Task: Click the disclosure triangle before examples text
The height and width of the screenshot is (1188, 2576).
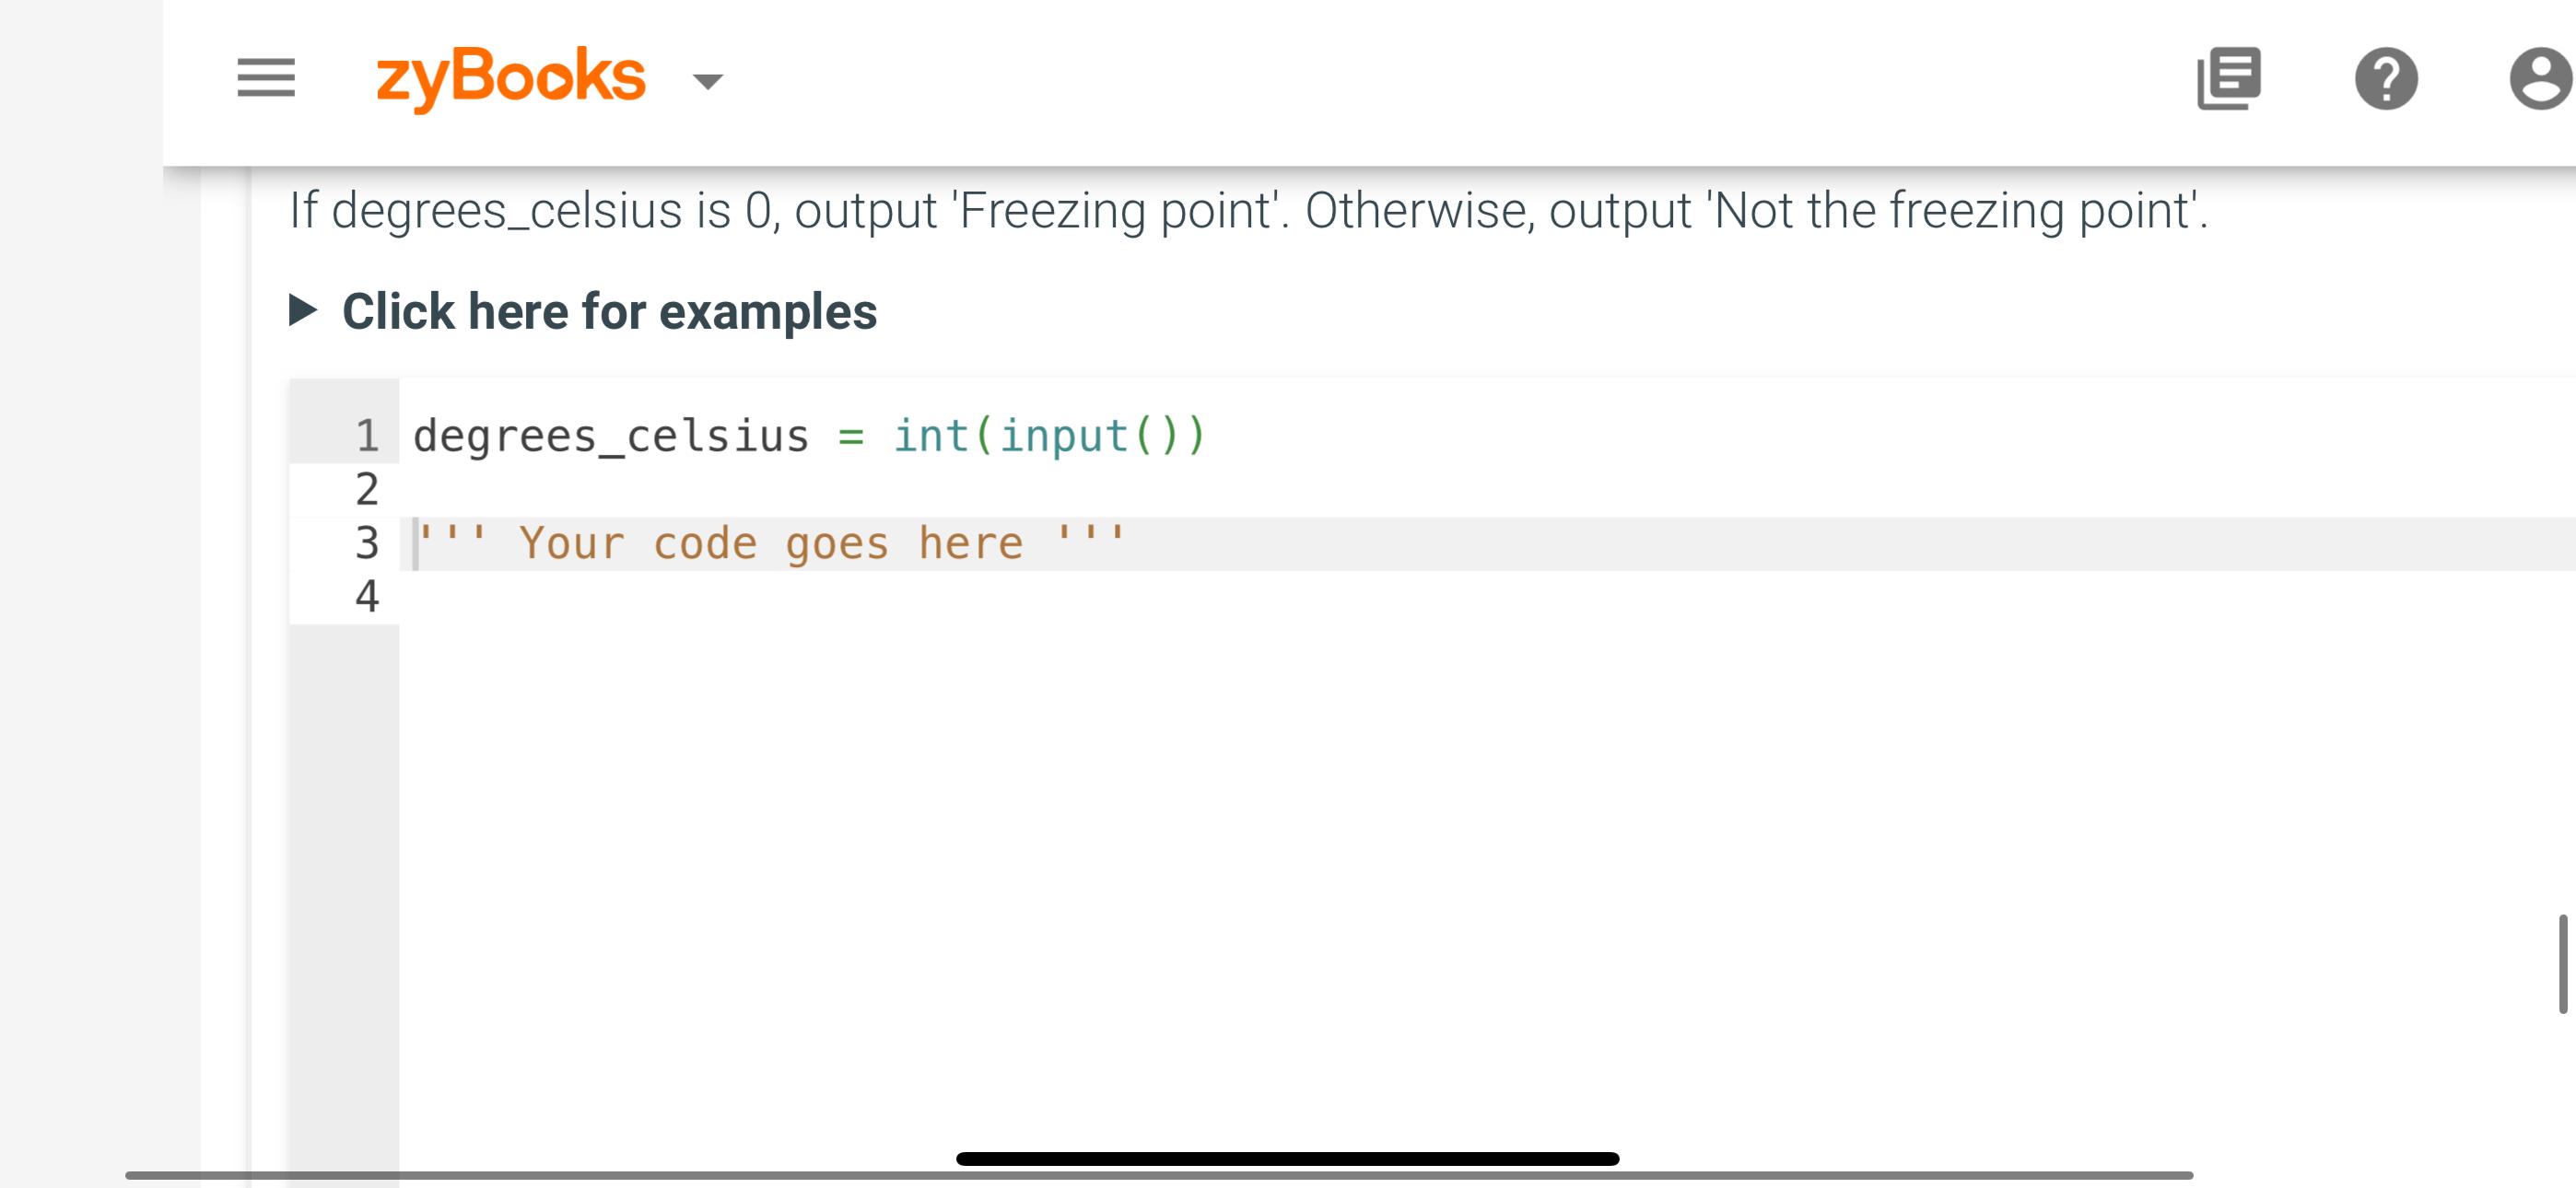Action: tap(302, 311)
